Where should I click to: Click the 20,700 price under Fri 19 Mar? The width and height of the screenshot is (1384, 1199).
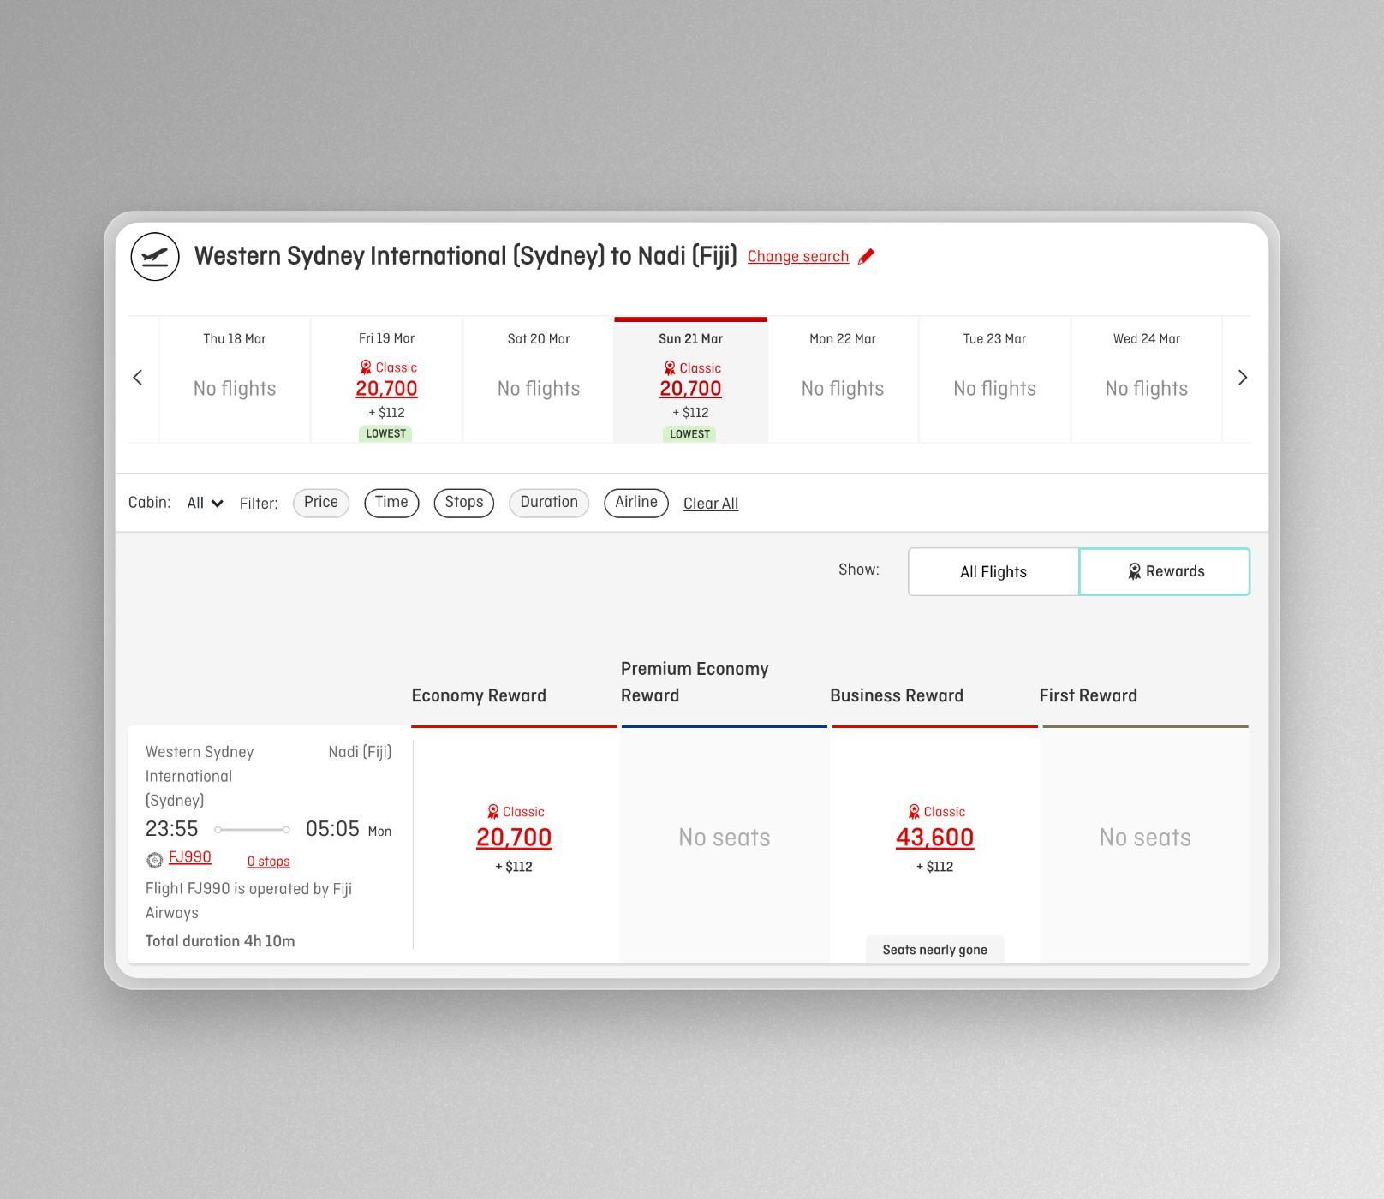(x=386, y=388)
